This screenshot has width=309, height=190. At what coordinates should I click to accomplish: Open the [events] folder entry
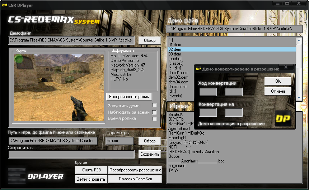click(175, 96)
